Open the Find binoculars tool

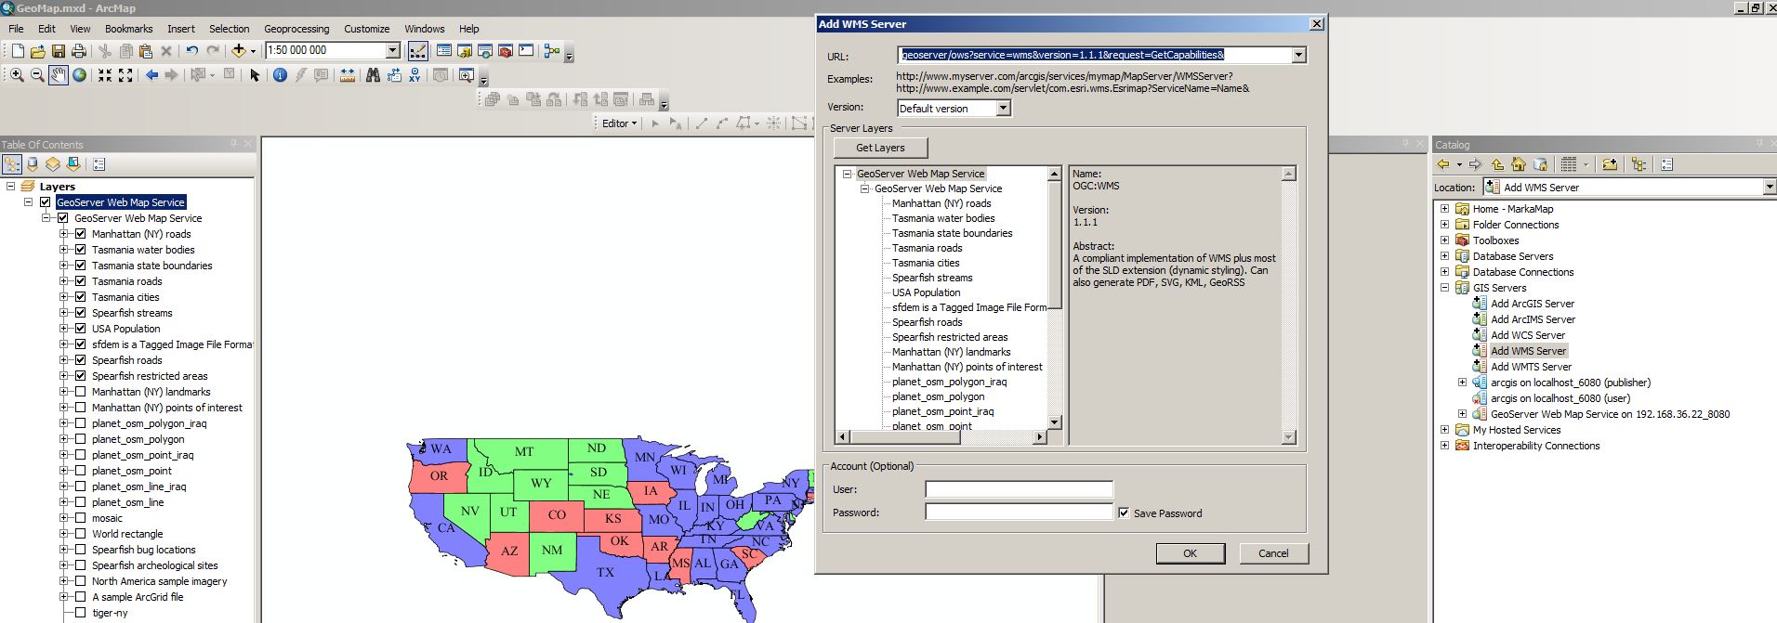click(x=373, y=75)
